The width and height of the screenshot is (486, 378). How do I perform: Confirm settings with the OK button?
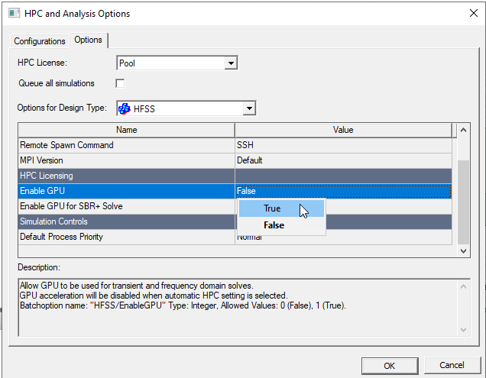390,364
